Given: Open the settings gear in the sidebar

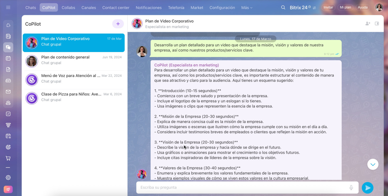Looking at the screenshot, I should click(8, 178).
